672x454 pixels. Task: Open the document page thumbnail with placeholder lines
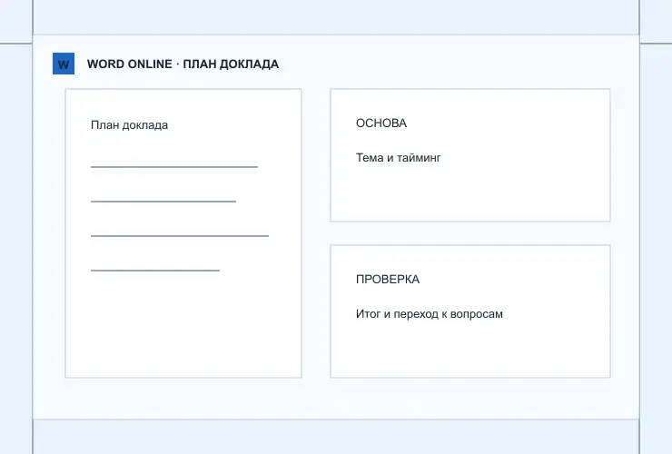(183, 233)
